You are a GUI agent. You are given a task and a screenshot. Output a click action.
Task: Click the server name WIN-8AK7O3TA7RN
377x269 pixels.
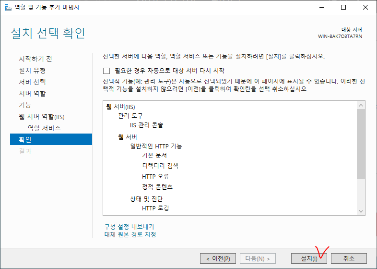point(340,37)
